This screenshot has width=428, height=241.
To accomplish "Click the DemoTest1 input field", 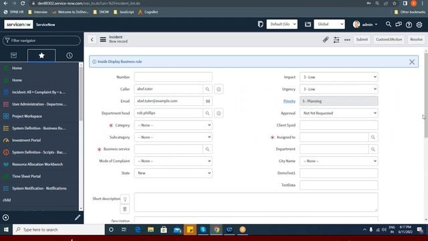I will [x=339, y=173].
